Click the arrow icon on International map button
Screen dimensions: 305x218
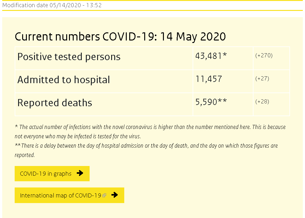click(115, 195)
